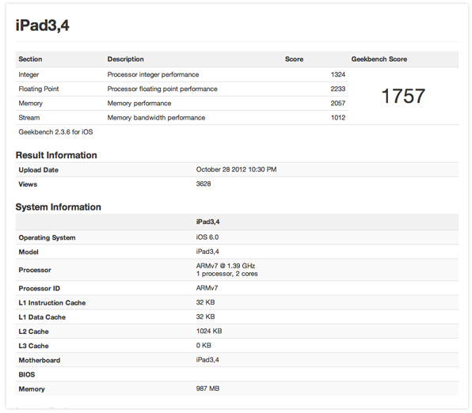Click the '987 MB' memory value
This screenshot has height=413, width=472.
[x=207, y=388]
